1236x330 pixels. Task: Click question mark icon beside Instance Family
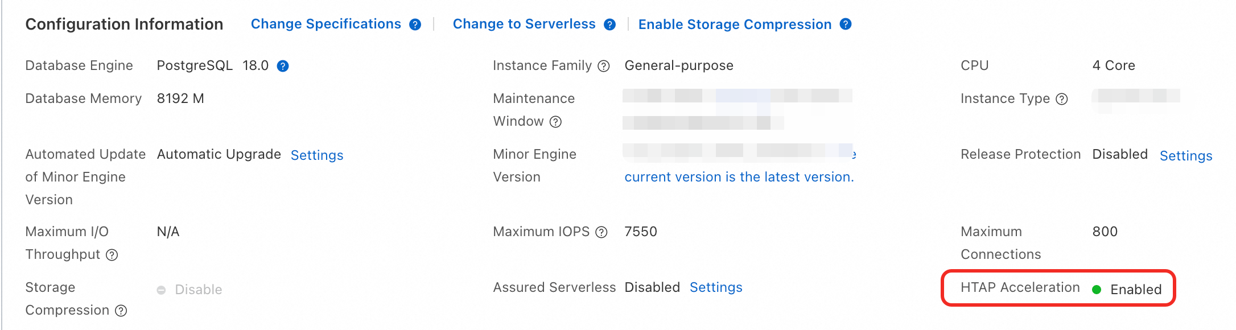[x=604, y=66]
